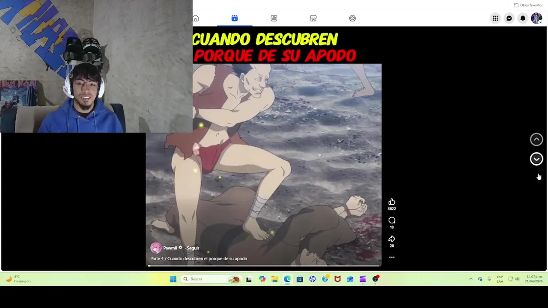The height and width of the screenshot is (308, 548).
Task: Click the microphone tray icon
Action: [489, 279]
